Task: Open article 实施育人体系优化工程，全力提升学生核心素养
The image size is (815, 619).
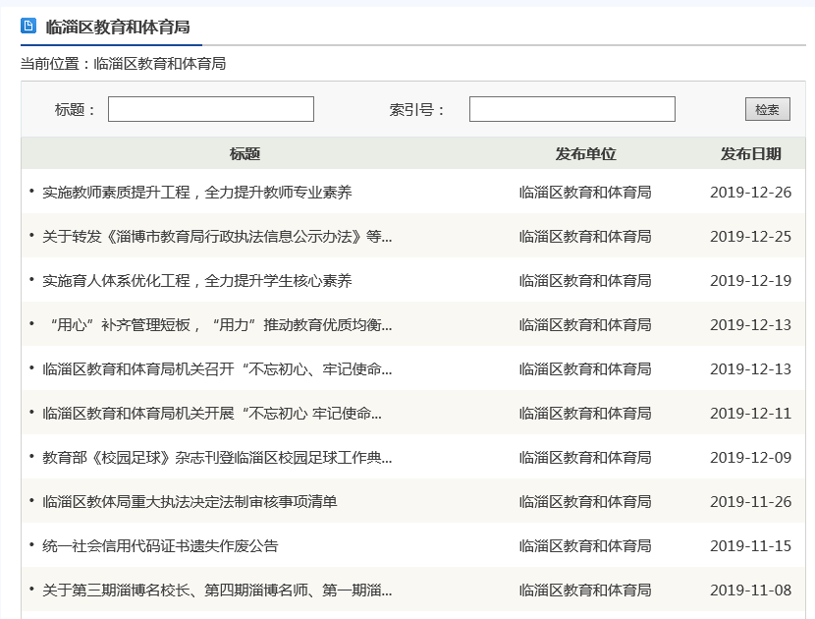Action: point(196,281)
